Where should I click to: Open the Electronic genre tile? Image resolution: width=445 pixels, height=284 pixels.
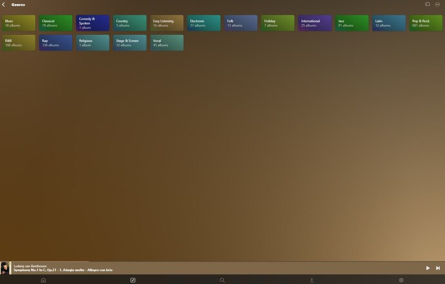coord(204,23)
